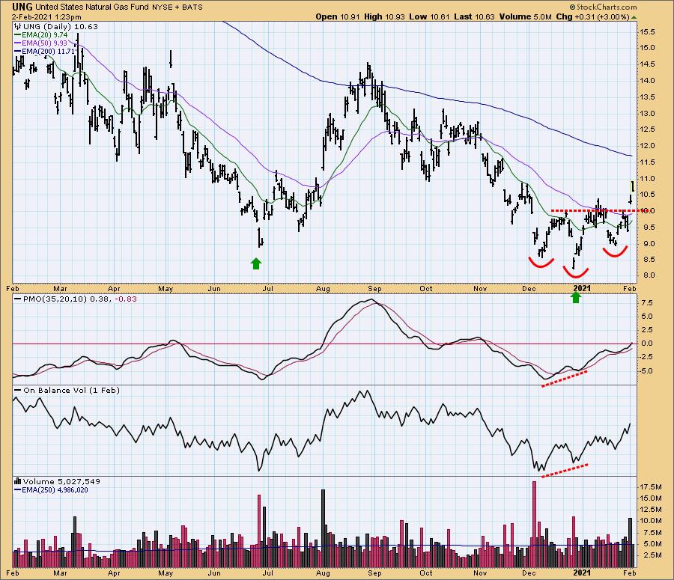Click the 8.0 price-axis label
The image size is (674, 580).
pos(649,275)
